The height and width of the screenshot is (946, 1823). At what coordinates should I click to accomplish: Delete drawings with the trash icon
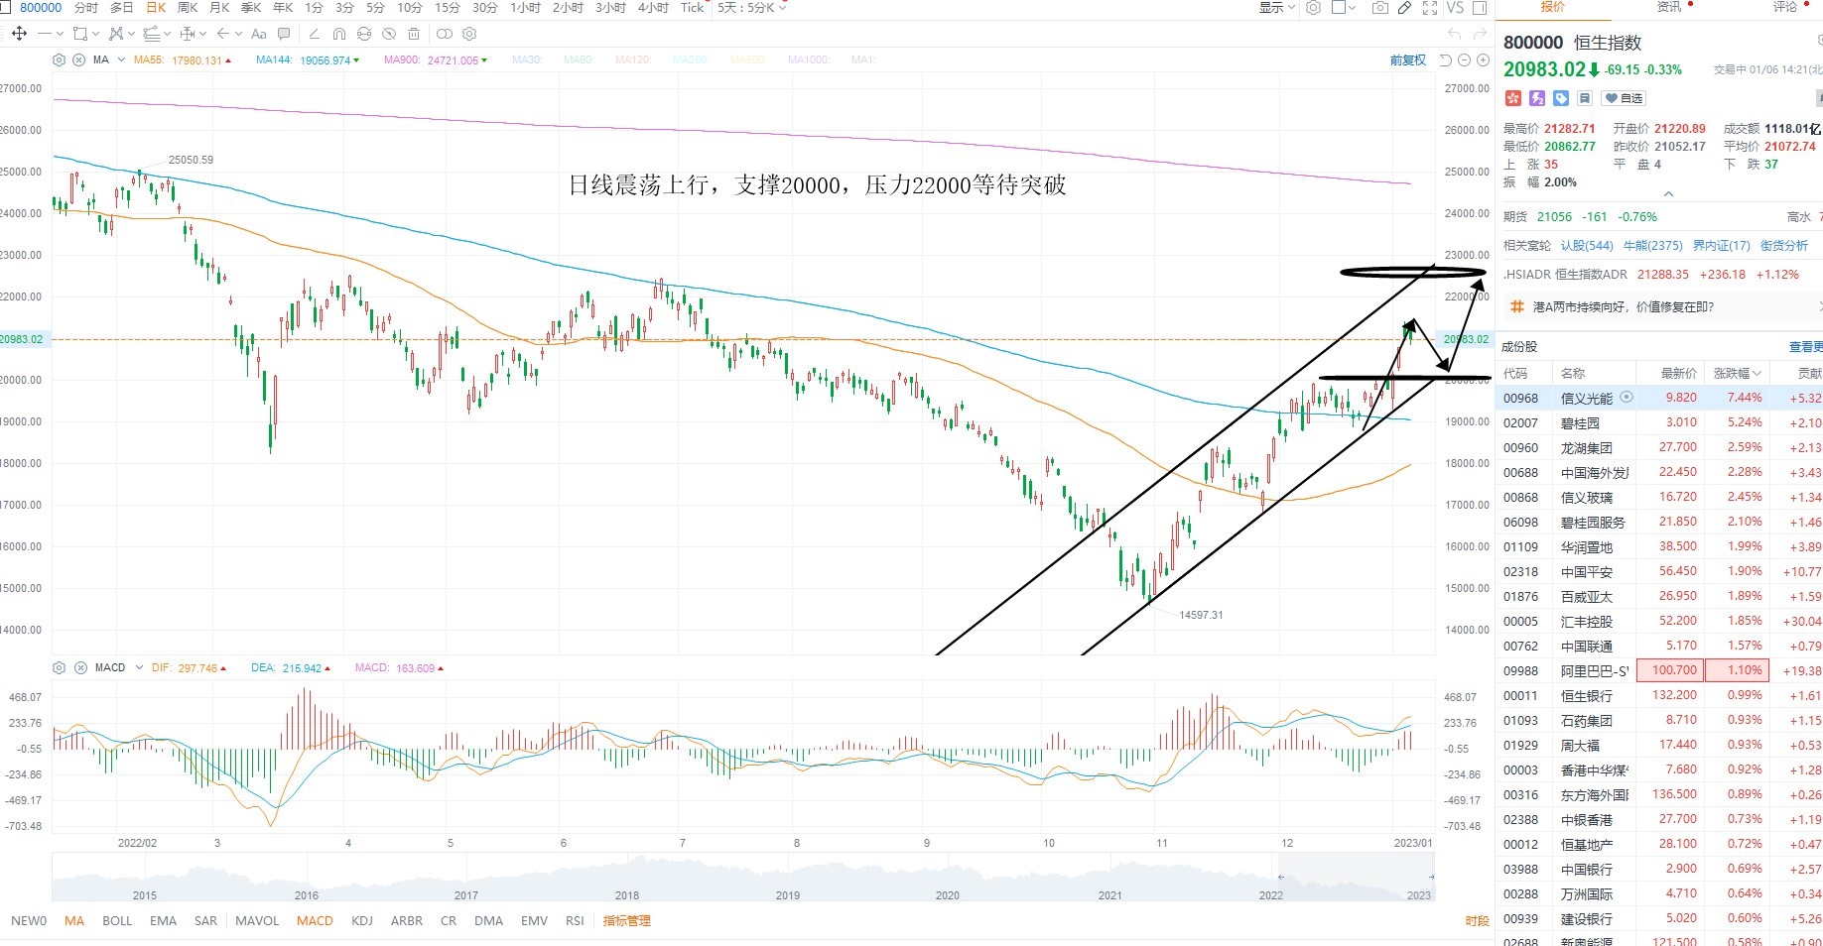(x=414, y=34)
